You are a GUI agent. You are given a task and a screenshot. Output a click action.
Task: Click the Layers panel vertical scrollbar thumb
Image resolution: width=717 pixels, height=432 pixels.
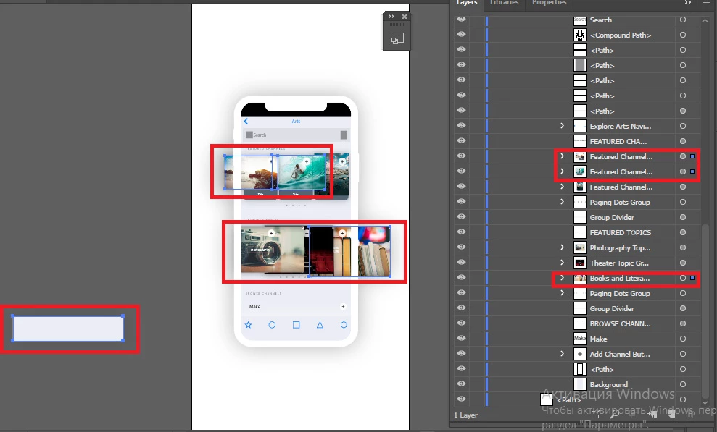pos(705,310)
